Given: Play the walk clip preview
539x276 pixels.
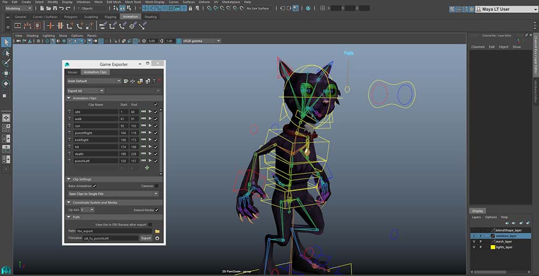Looking at the screenshot, I should (x=149, y=119).
